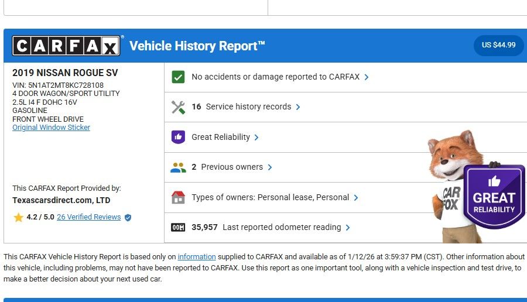The width and height of the screenshot is (527, 302).
Task: Click the previous owners people icon
Action: pos(178,167)
